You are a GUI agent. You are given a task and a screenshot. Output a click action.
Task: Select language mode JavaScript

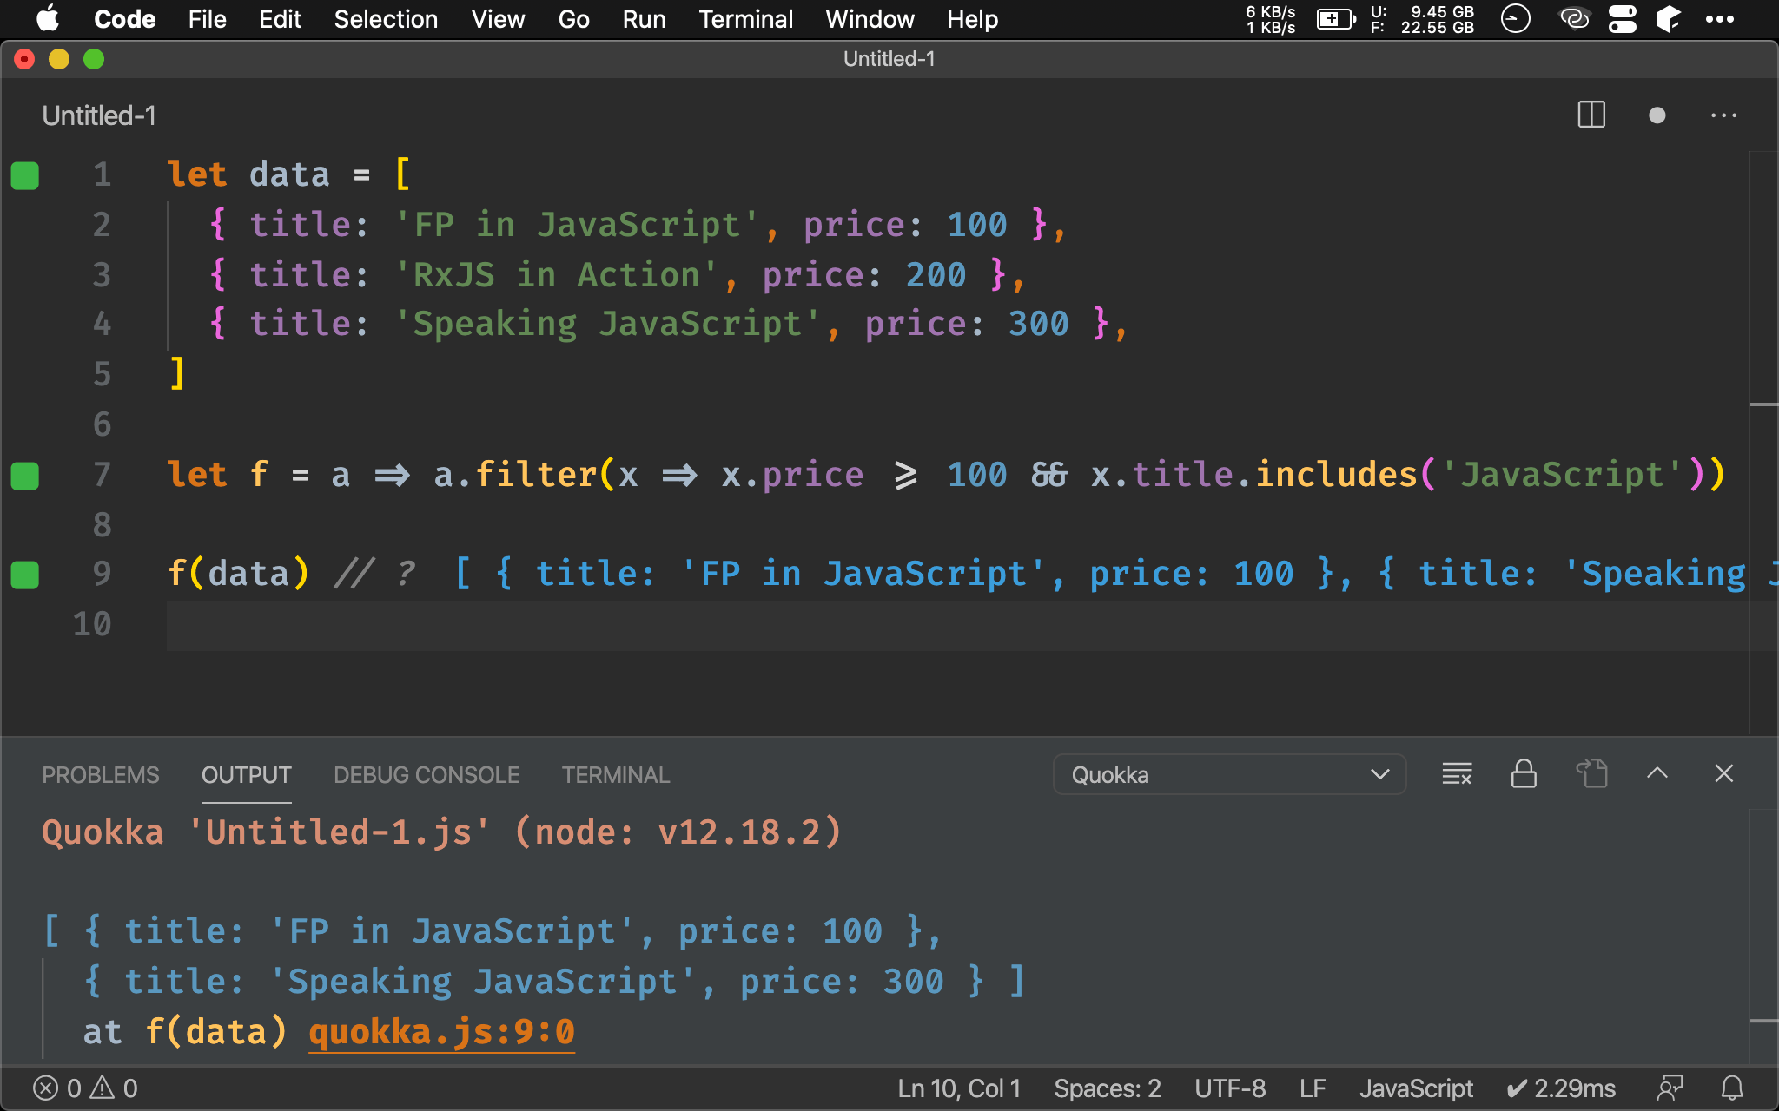1416,1088
